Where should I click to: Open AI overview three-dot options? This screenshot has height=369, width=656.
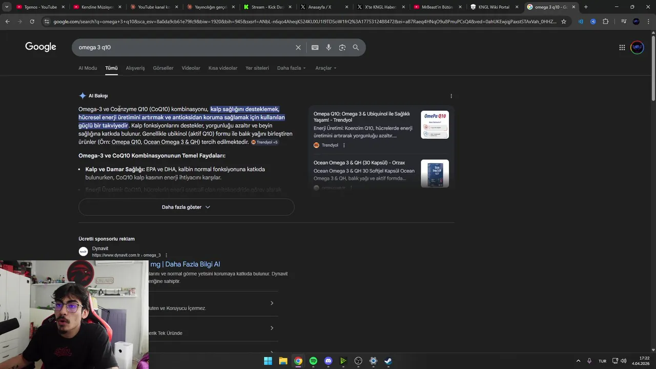[451, 96]
